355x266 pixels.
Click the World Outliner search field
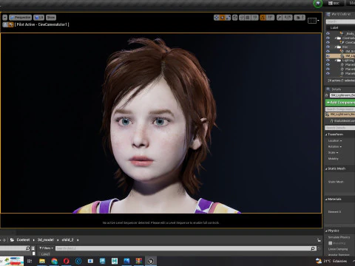340,21
